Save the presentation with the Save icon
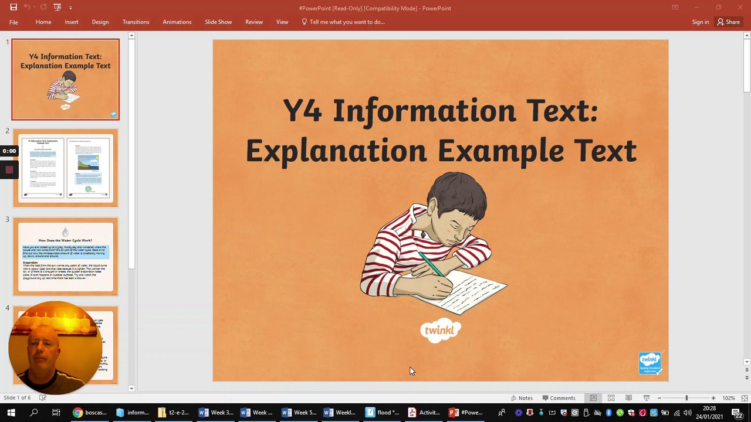Screen dimensions: 751x422 point(12,7)
